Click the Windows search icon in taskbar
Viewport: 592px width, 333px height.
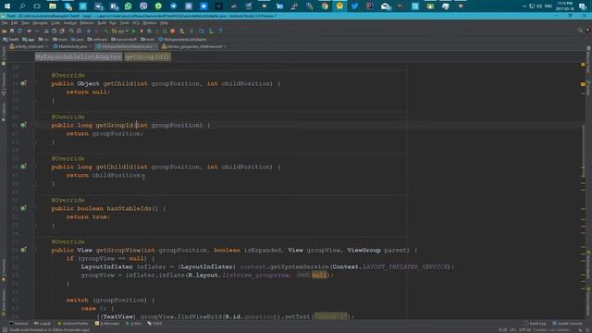(x=22, y=6)
